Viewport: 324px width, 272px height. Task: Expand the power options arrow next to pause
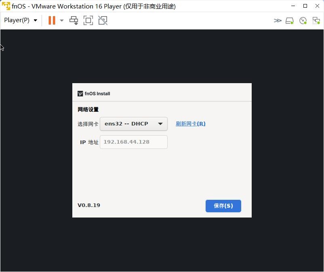pyautogui.click(x=61, y=21)
